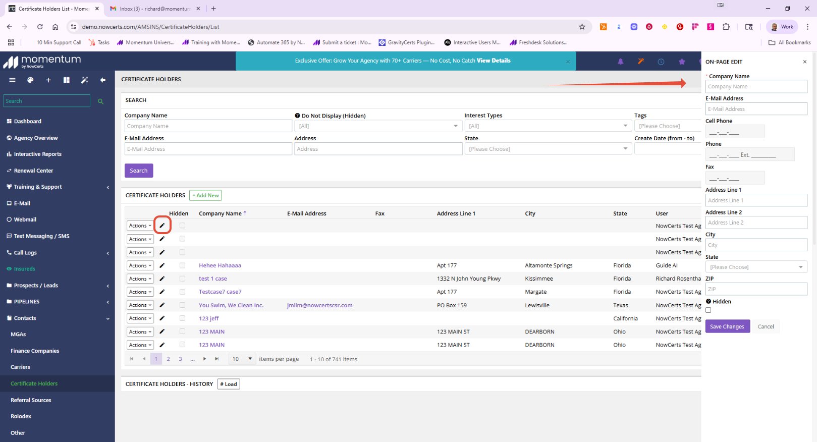Toggle Hidden checkbox for 123 jeff row
This screenshot has height=442, width=817.
[182, 318]
